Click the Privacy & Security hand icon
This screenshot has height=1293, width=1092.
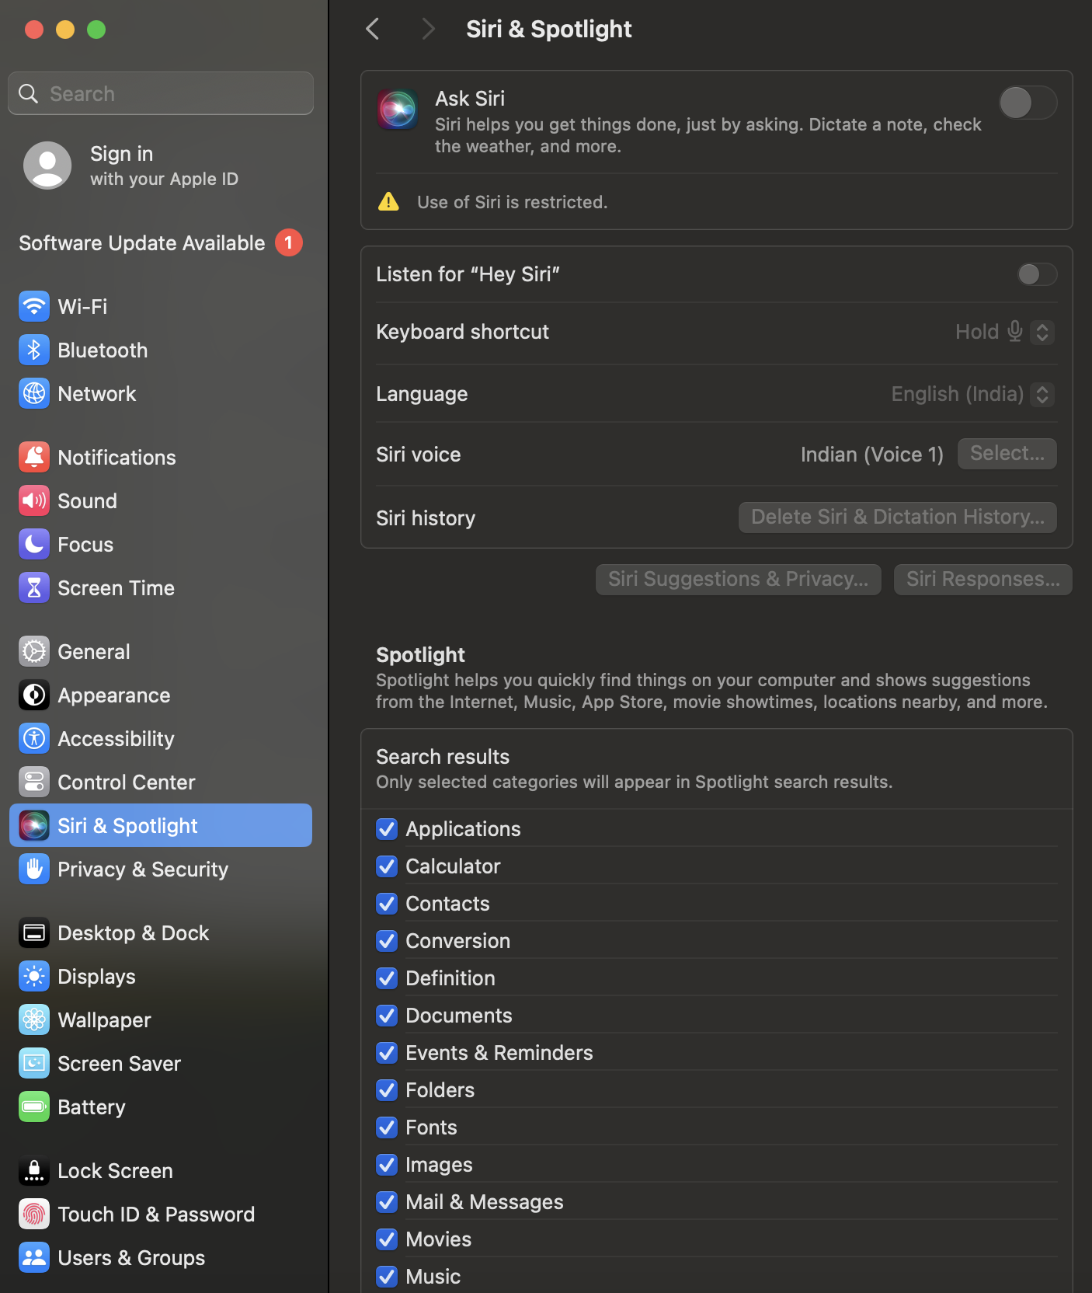(34, 869)
